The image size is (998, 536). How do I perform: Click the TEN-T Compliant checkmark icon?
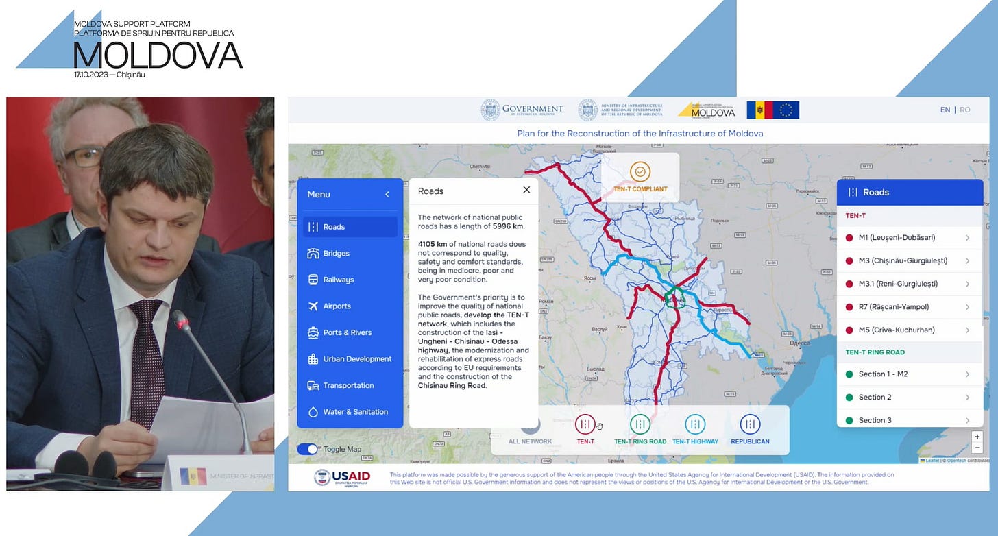(x=640, y=171)
